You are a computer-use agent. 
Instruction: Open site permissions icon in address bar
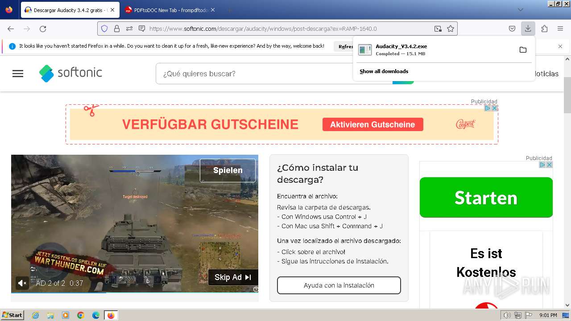pos(129,29)
